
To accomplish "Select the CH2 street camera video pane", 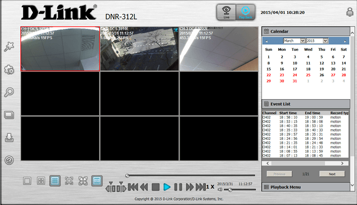I will (x=139, y=48).
